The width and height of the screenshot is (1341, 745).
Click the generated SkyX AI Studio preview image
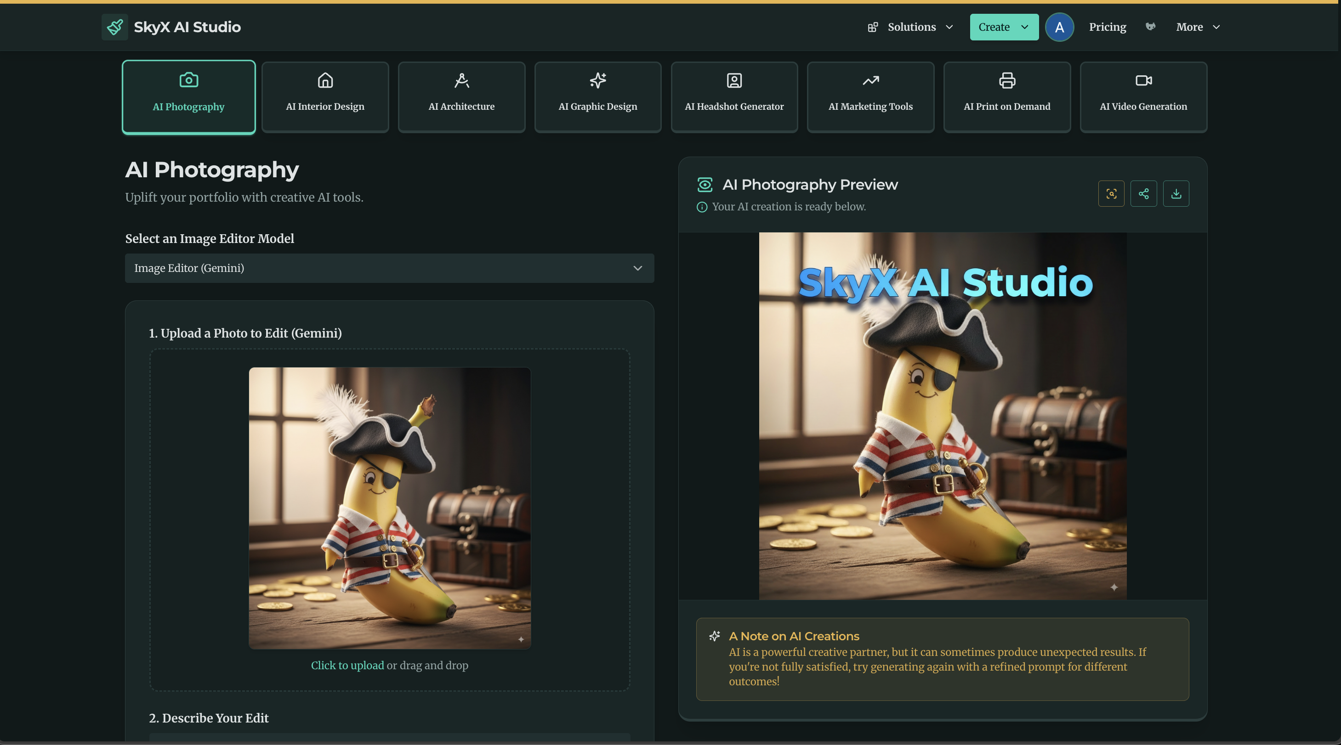tap(942, 416)
